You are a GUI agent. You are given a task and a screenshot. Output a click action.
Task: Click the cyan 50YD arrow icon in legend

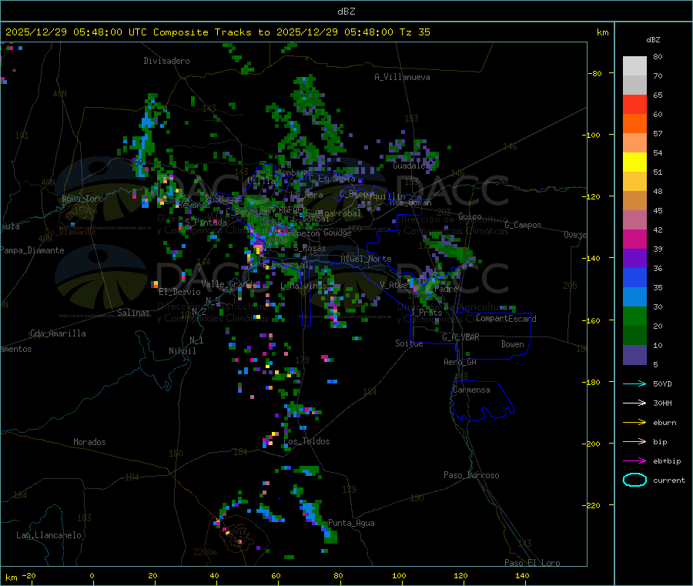(x=634, y=383)
